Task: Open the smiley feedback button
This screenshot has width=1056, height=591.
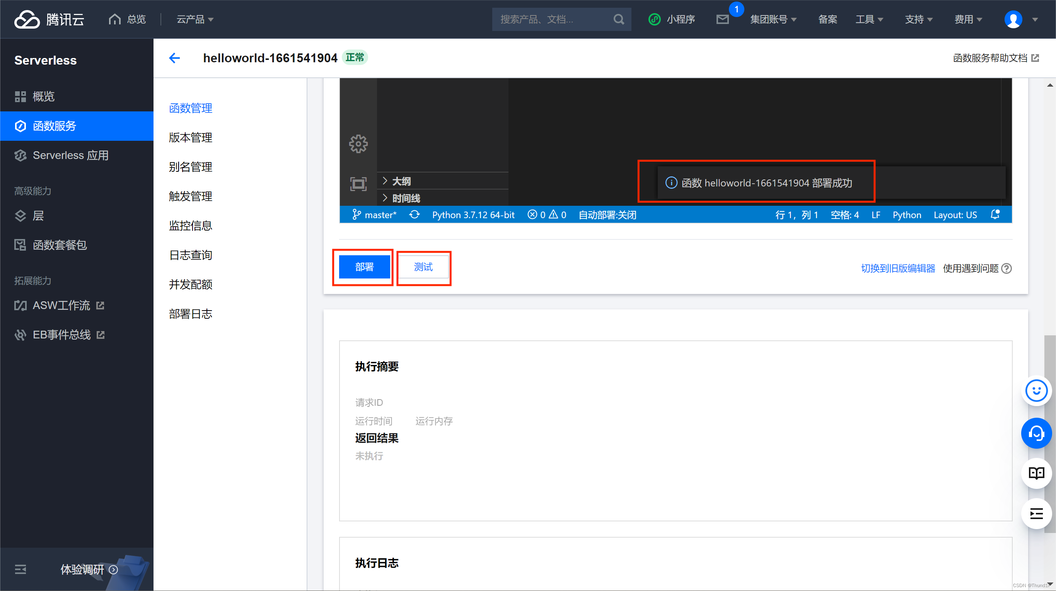Action: tap(1036, 391)
